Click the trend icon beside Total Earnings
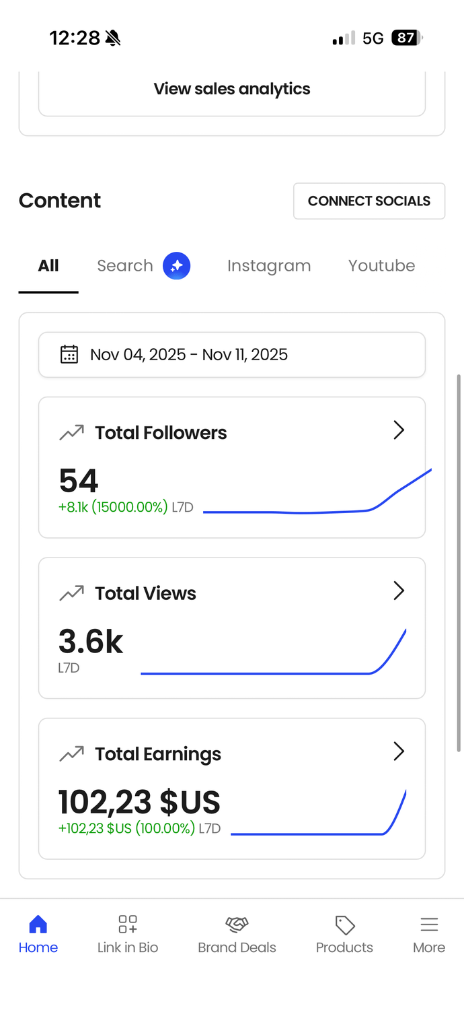 pyautogui.click(x=71, y=754)
